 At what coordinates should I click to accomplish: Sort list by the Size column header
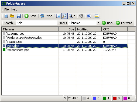67,29
